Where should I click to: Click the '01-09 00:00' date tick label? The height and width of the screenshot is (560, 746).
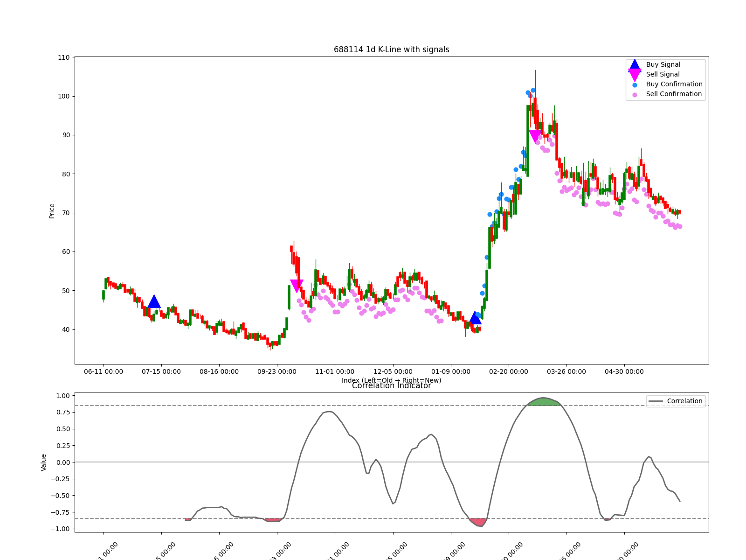[x=451, y=372]
